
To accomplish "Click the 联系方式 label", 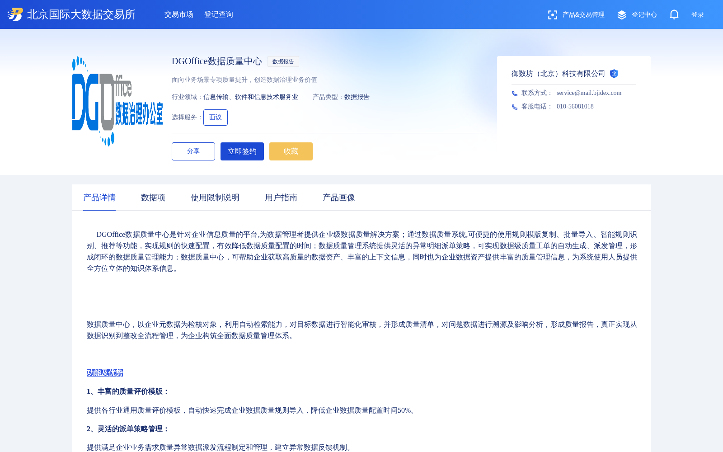I will [537, 93].
